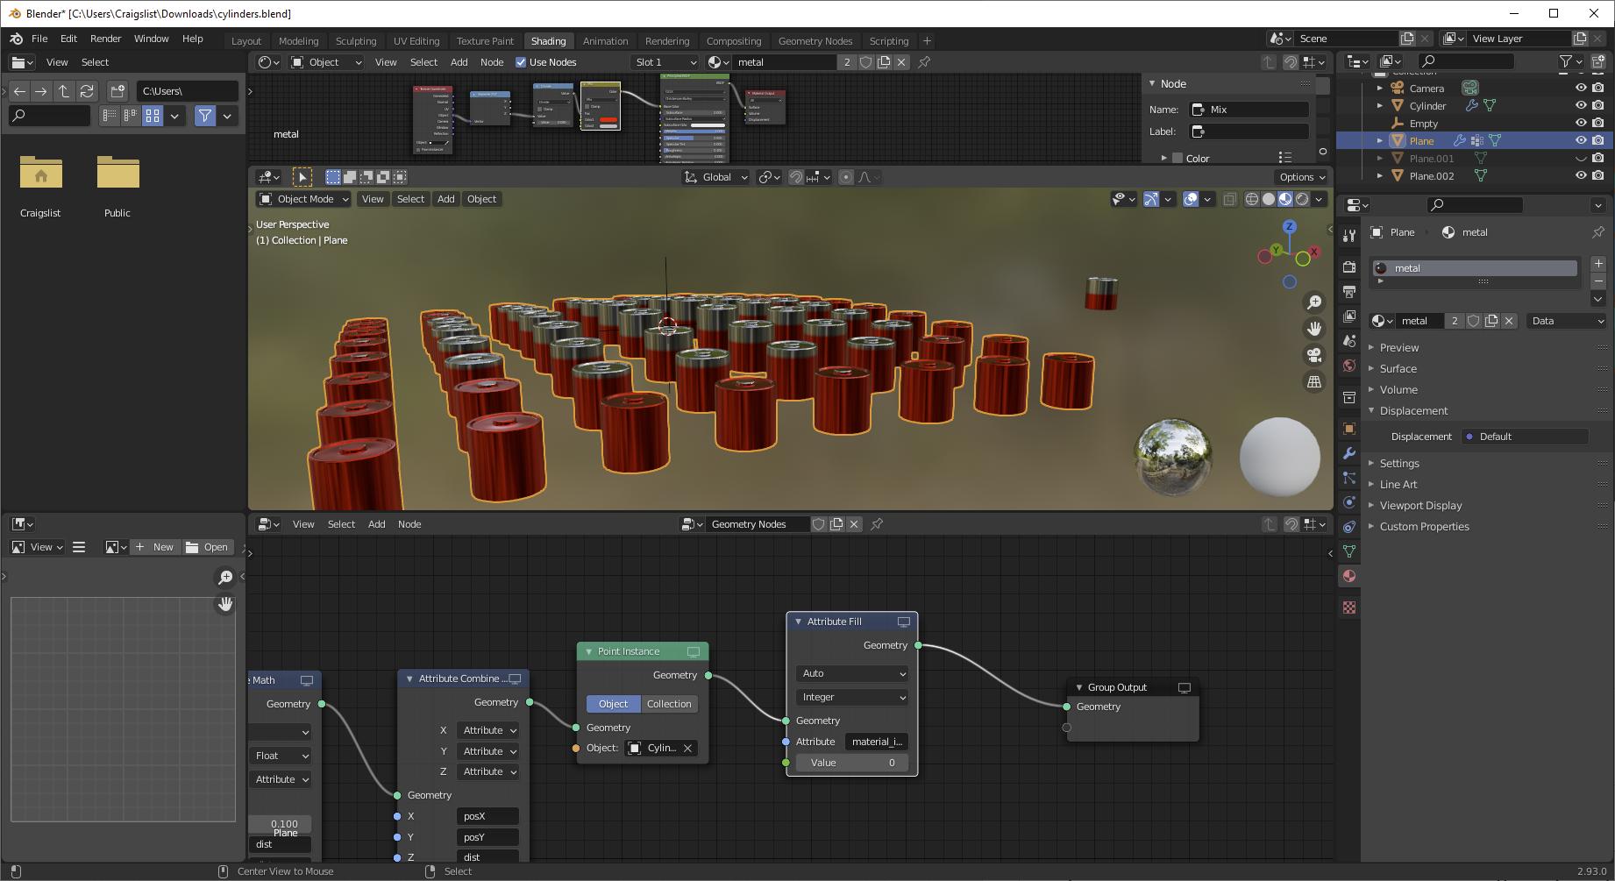Image resolution: width=1615 pixels, height=881 pixels.
Task: Switch viewport to Solid shading mode
Action: (1269, 199)
